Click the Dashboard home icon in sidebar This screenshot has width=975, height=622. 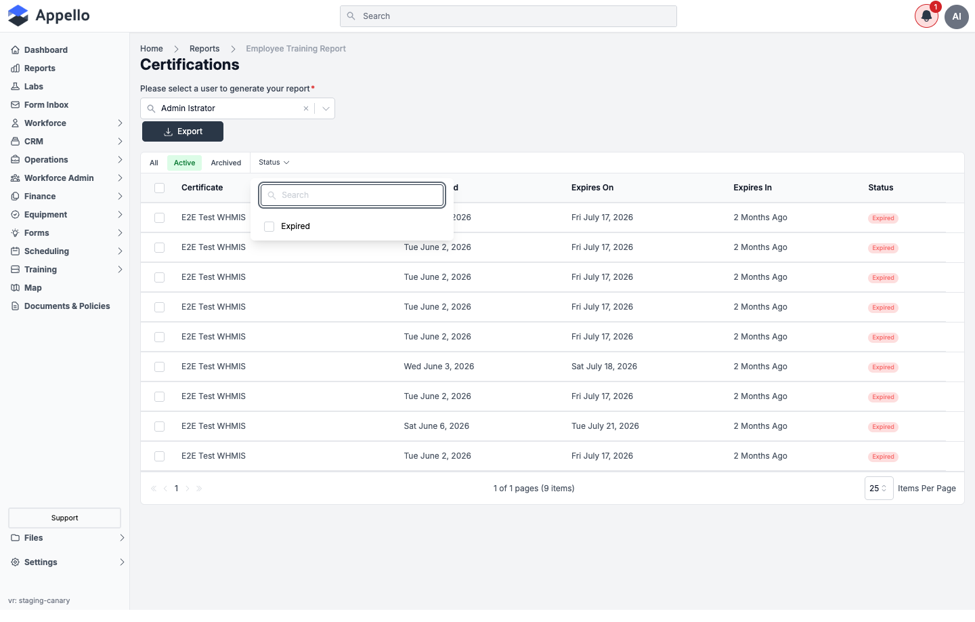point(15,50)
